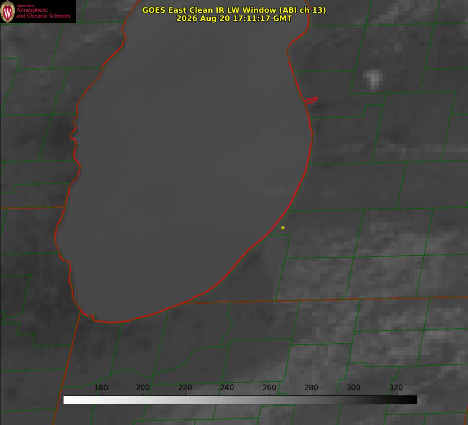Click the 320 colorbar label
The image size is (468, 425).
coord(396,387)
